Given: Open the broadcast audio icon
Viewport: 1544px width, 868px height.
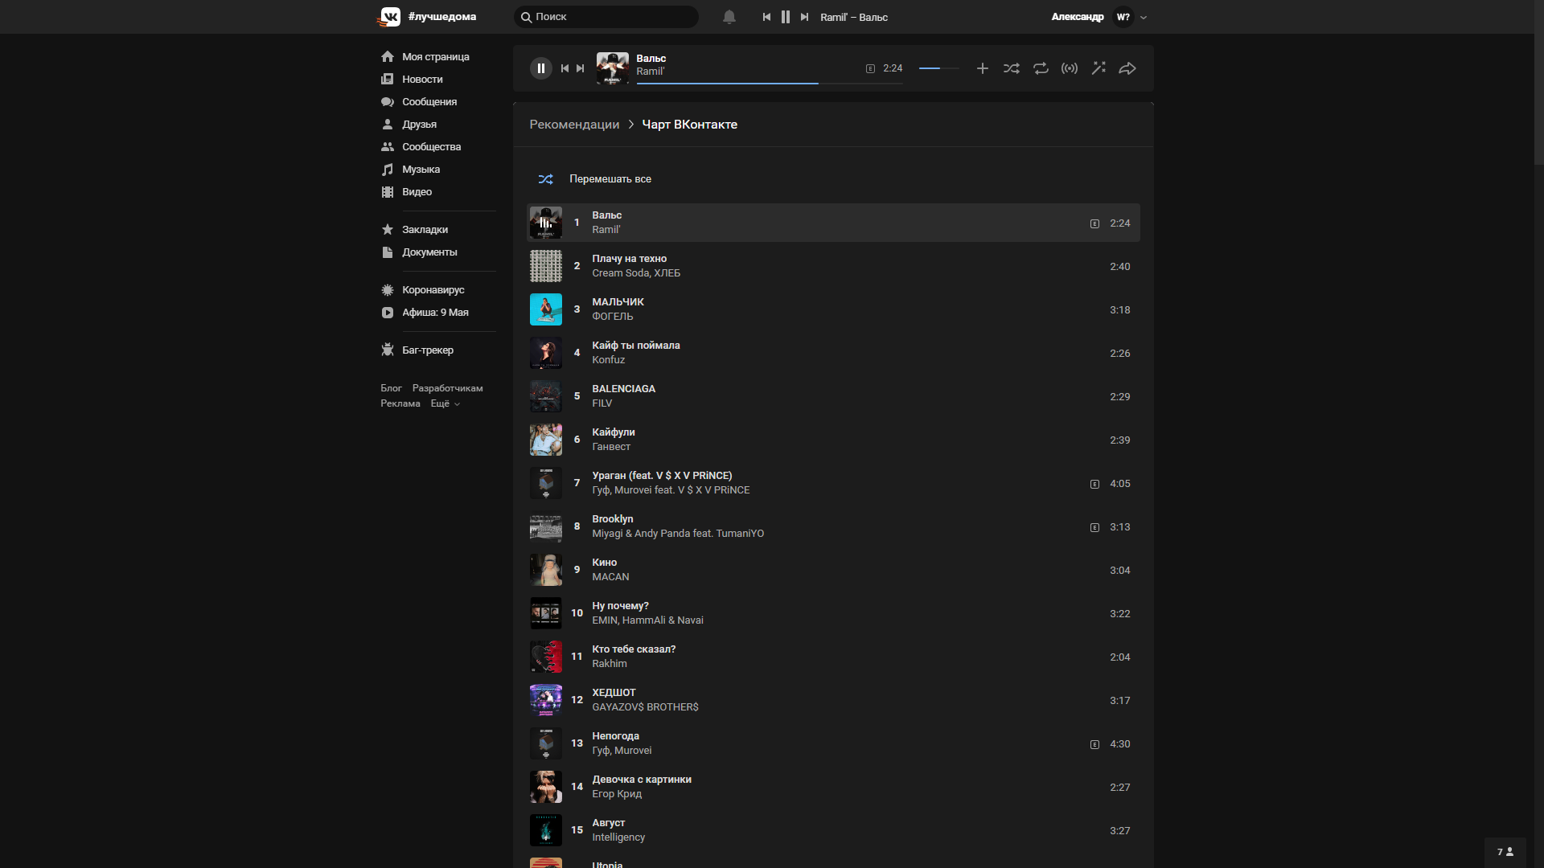Looking at the screenshot, I should 1069,68.
